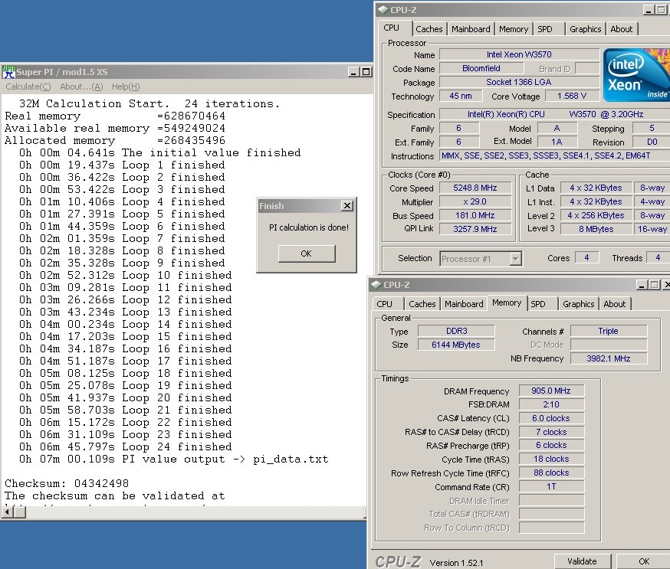
Task: Maximize the bottom CPU-Z window
Action: coord(654,285)
